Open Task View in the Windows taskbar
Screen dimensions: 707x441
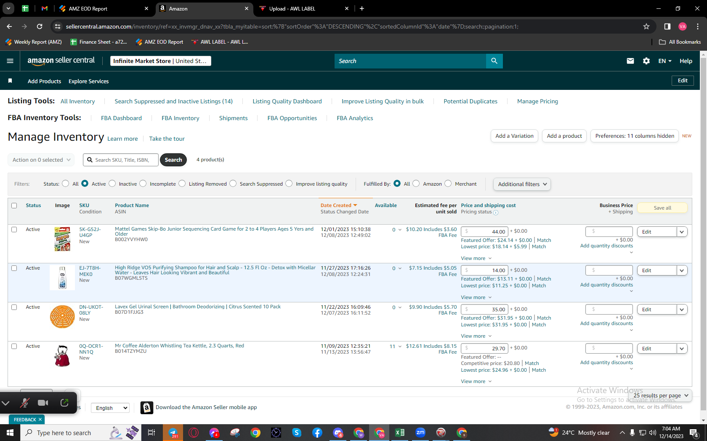[151, 433]
